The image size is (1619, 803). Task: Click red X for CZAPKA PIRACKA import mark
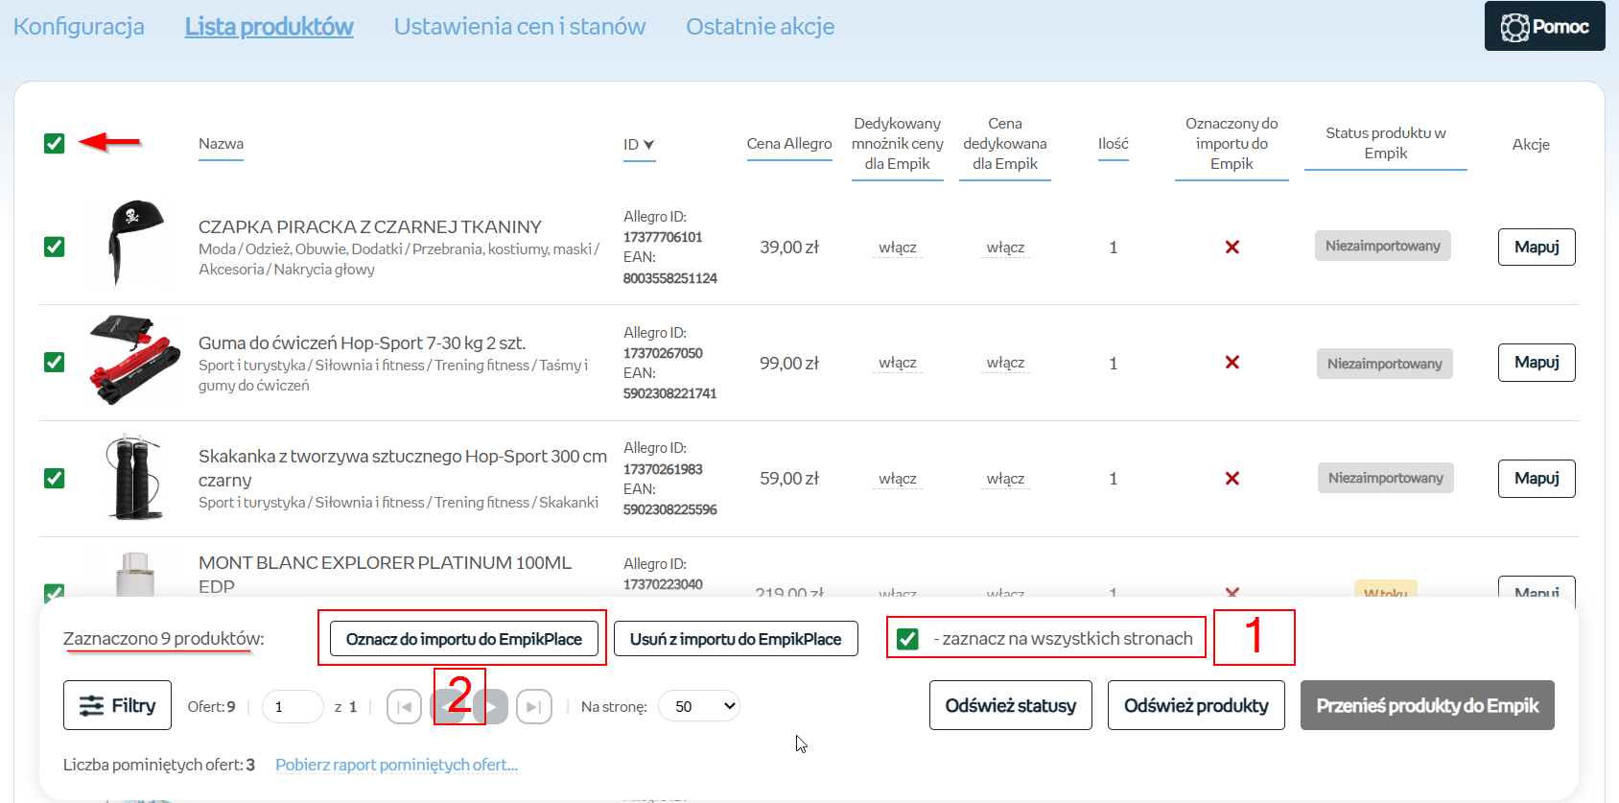1232,248
